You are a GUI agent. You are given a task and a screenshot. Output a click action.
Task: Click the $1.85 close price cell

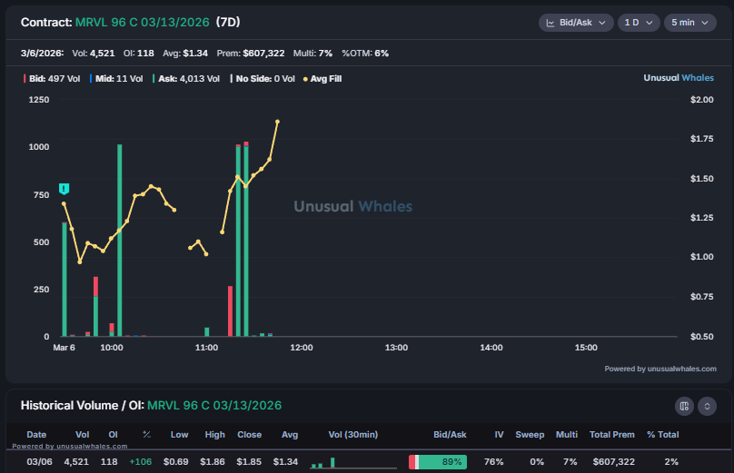249,462
